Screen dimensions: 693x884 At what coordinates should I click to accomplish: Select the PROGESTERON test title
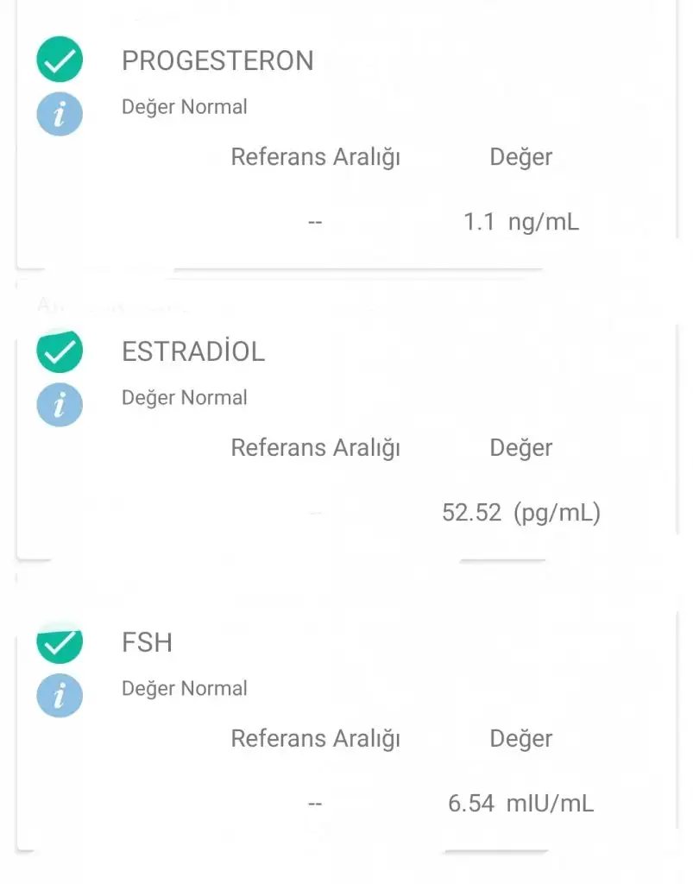(217, 61)
